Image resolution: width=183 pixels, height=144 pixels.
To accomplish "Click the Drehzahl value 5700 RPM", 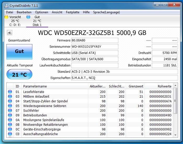I will 165,53.
